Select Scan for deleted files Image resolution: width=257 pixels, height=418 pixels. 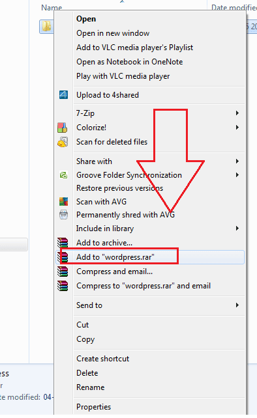(112, 142)
